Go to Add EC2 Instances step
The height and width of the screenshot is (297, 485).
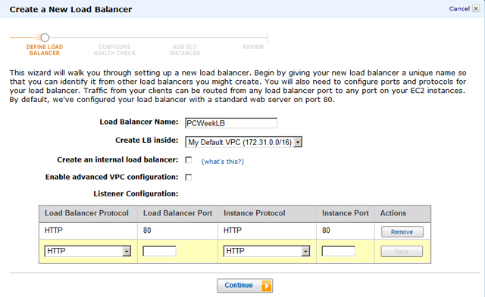click(x=184, y=50)
